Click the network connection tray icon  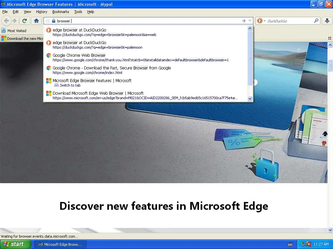[x=302, y=244]
